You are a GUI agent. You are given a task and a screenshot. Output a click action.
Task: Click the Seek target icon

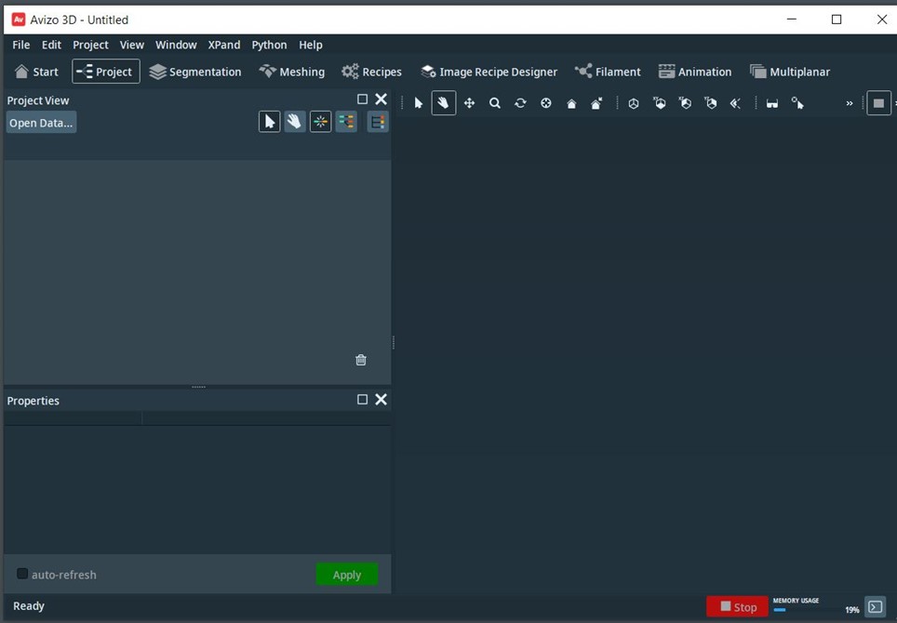point(546,103)
